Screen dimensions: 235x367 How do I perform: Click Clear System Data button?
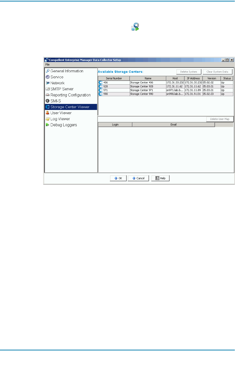point(217,72)
